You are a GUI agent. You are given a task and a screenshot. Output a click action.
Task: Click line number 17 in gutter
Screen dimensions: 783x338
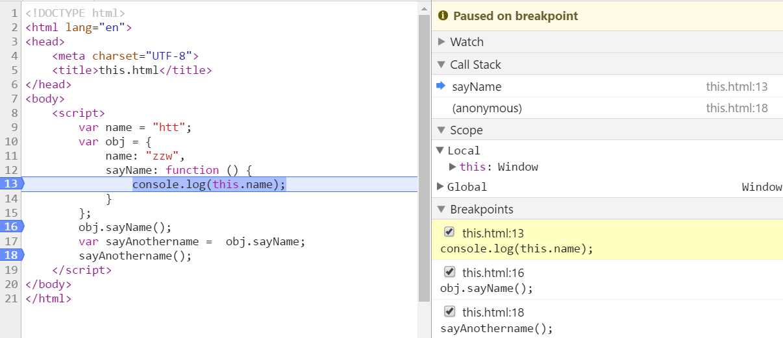[11, 241]
